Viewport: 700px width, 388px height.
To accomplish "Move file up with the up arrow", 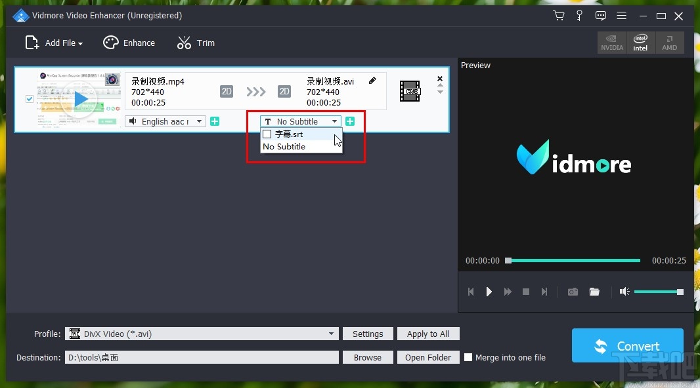I will (x=440, y=85).
